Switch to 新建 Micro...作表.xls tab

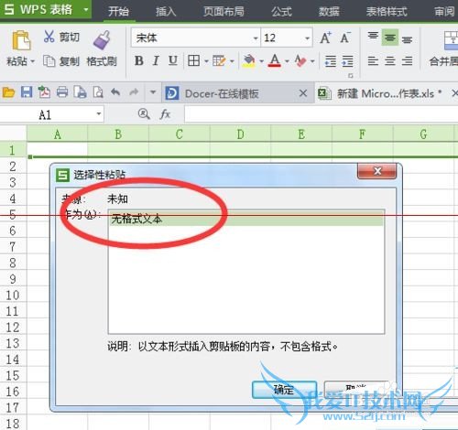[x=386, y=93]
